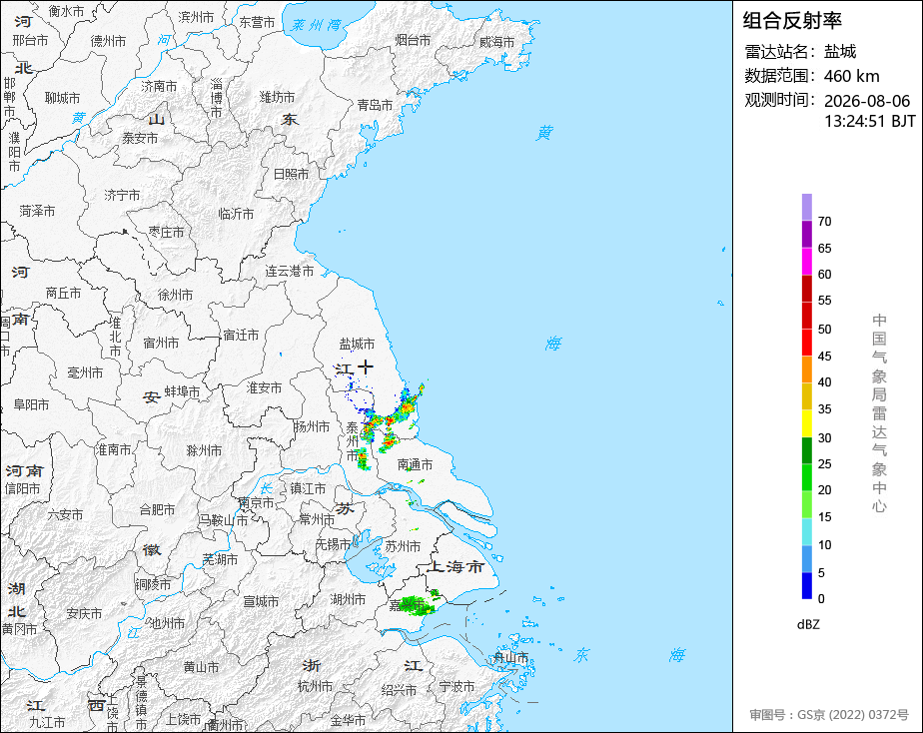Click the 舟山市 island label
Image resolution: width=923 pixels, height=733 pixels.
pyautogui.click(x=511, y=658)
